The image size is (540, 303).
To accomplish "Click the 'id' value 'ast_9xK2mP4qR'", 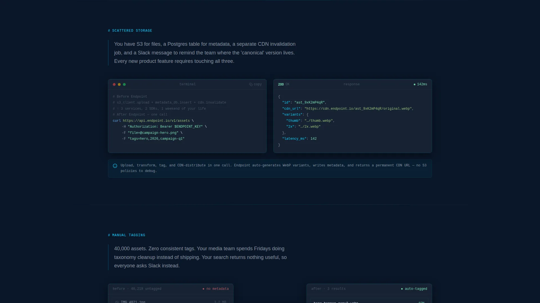I will (x=309, y=103).
